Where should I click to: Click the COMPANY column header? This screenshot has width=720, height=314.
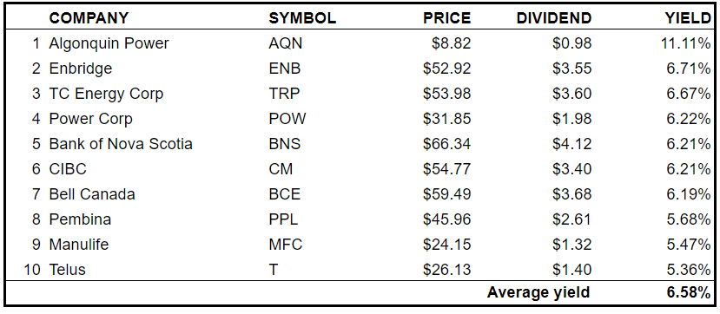coord(89,18)
